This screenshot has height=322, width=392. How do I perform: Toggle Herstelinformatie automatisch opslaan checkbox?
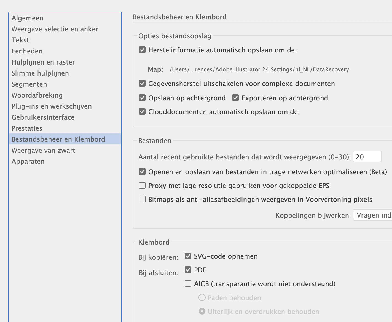click(x=142, y=50)
